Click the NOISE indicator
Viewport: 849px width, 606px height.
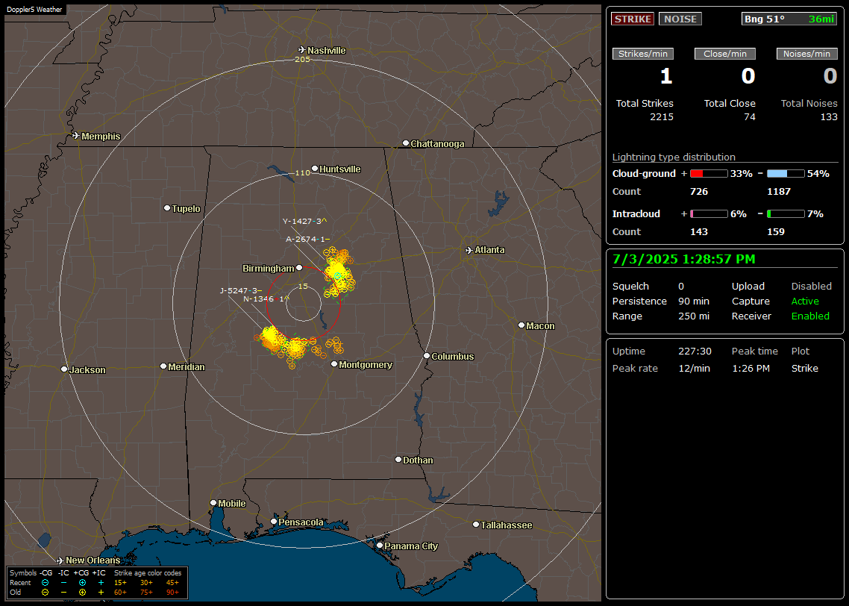680,19
